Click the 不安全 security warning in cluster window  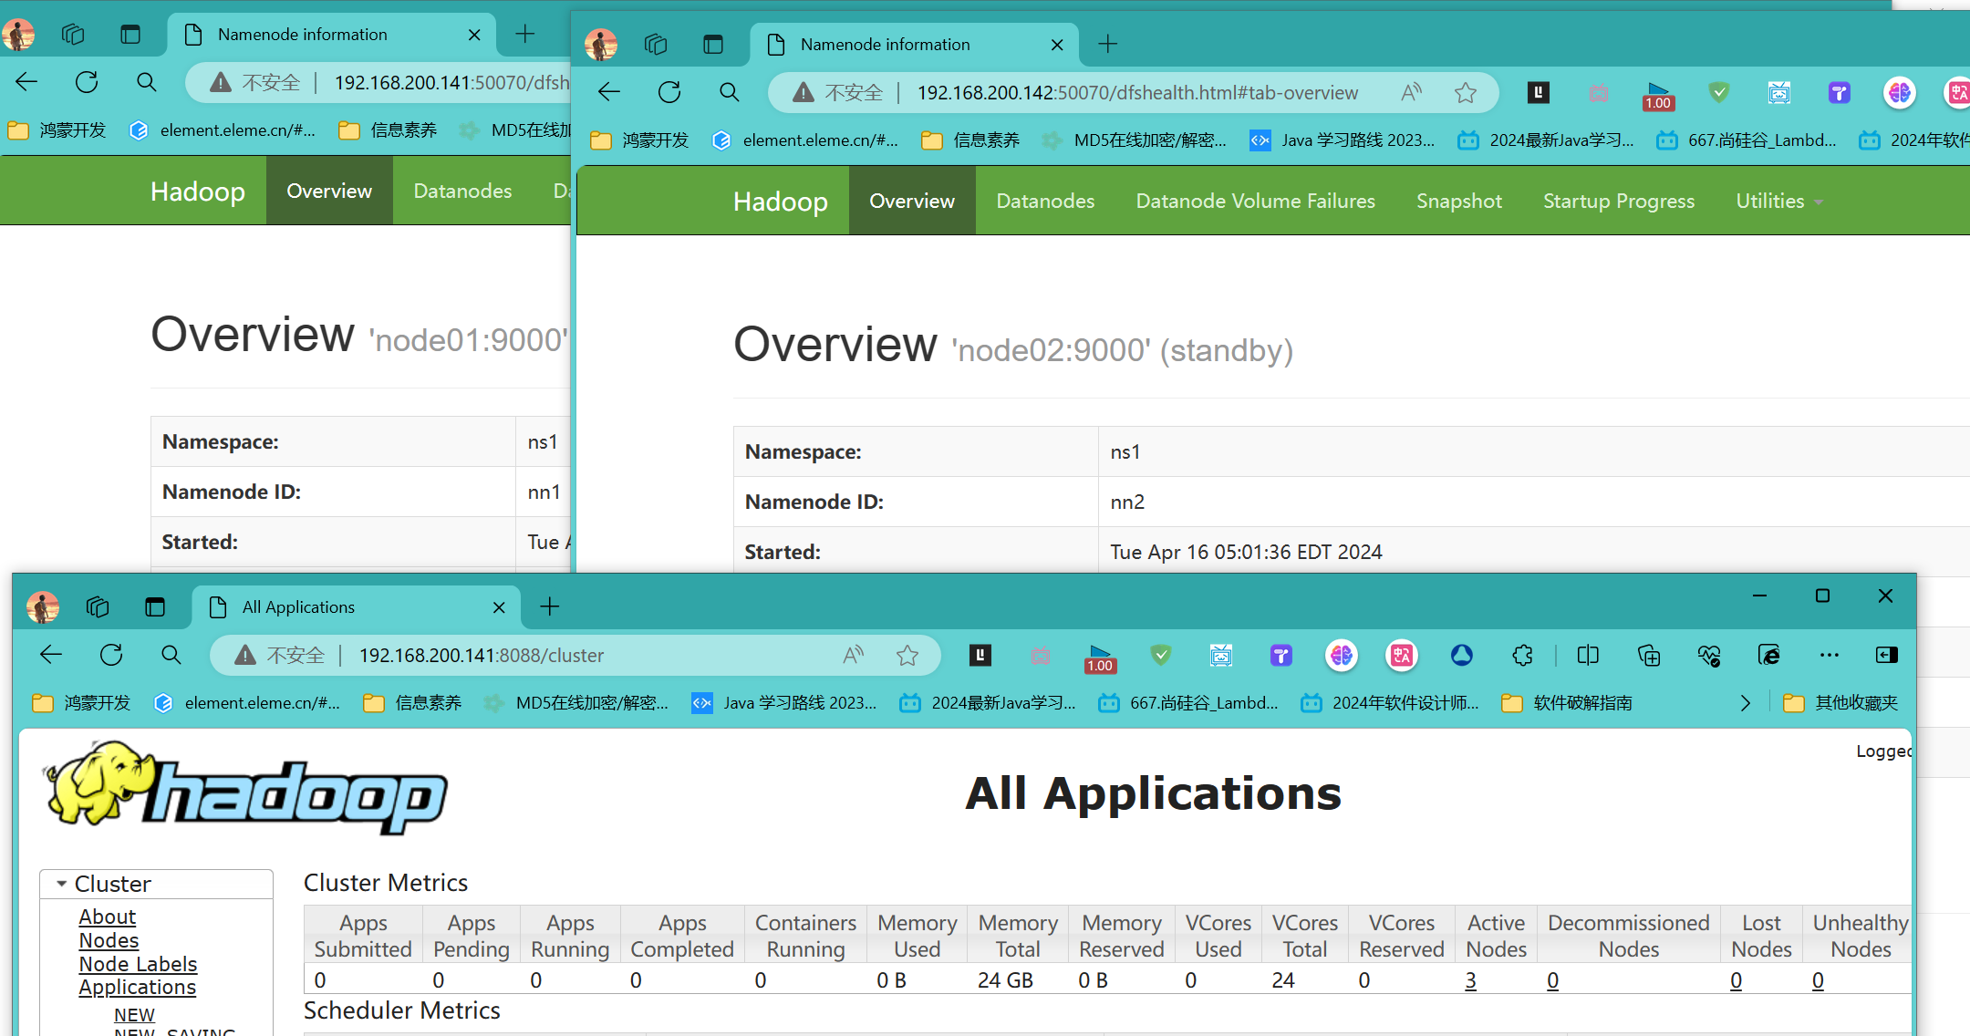[x=279, y=655]
